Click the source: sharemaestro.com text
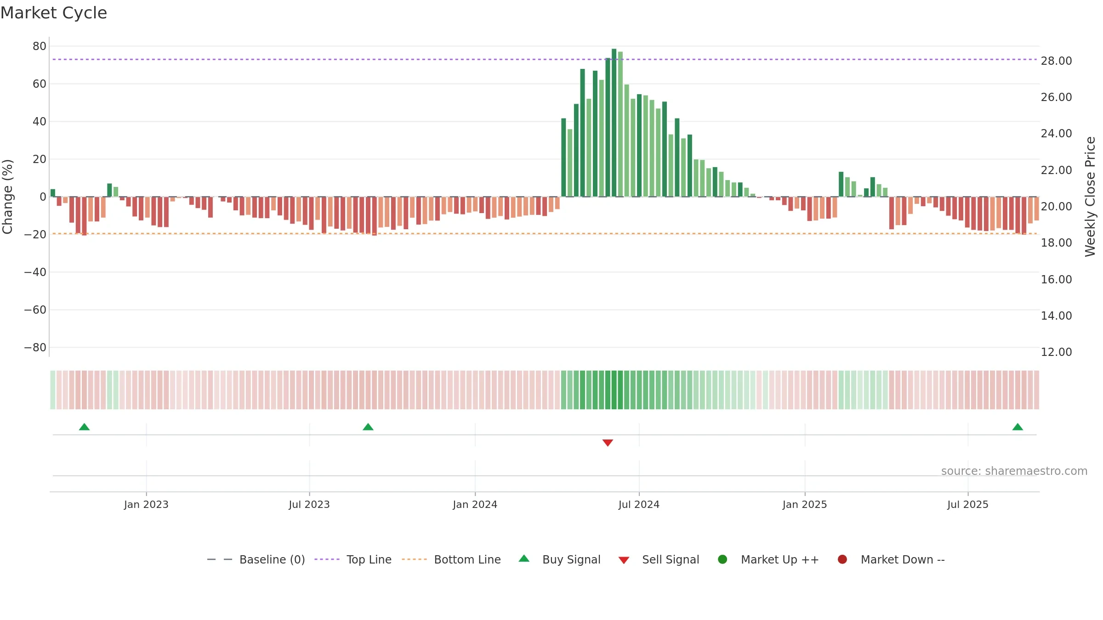1103x620 pixels. (1014, 471)
